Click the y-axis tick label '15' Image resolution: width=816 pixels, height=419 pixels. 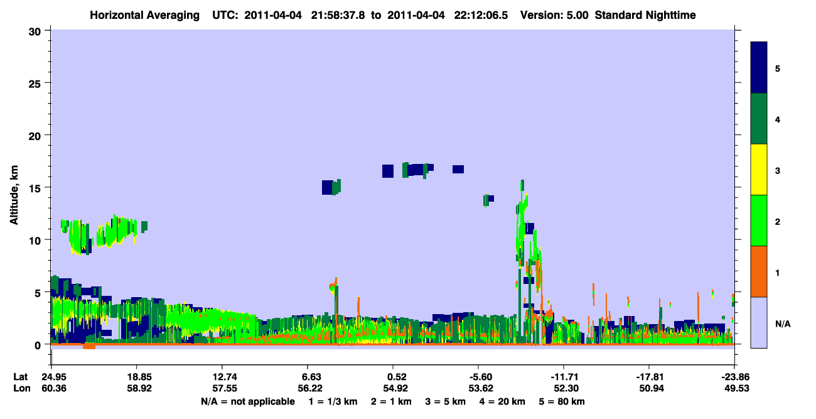36,188
